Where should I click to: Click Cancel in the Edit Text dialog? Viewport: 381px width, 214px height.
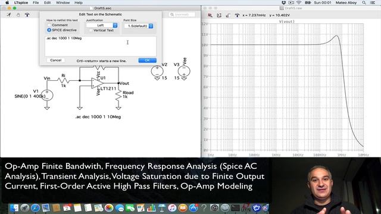(55, 60)
